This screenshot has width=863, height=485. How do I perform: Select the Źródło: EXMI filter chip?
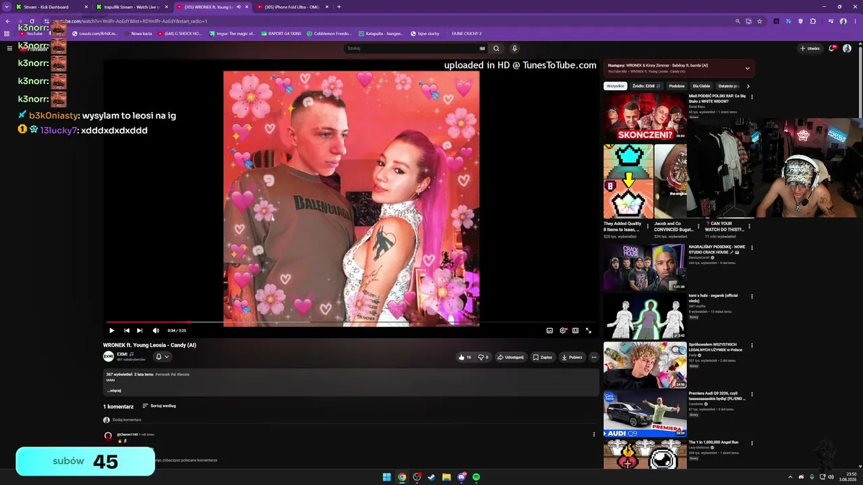click(x=646, y=86)
